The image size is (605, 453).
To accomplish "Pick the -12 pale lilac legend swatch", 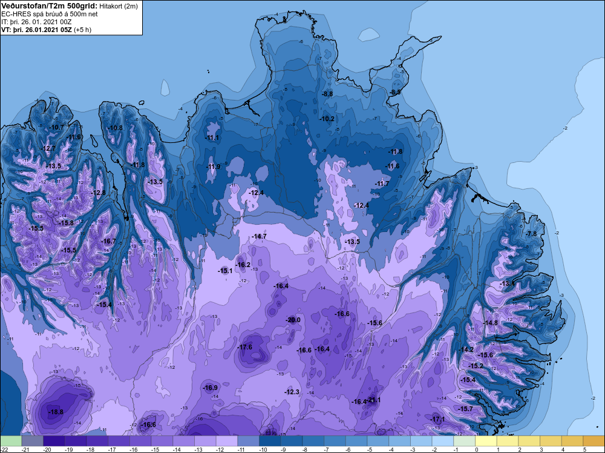I will pos(227,441).
